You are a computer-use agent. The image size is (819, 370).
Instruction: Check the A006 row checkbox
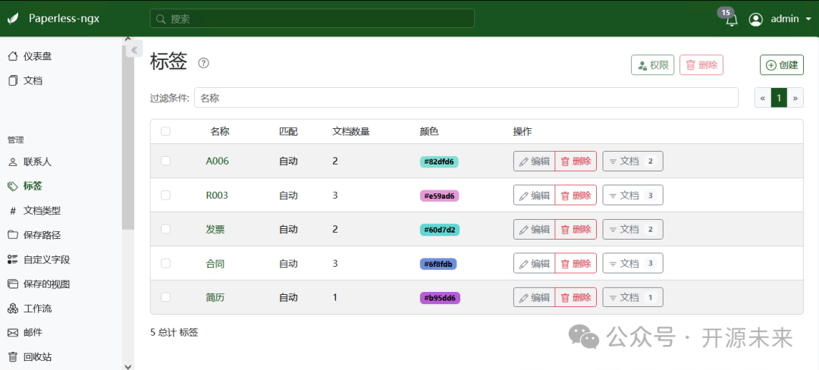(165, 161)
